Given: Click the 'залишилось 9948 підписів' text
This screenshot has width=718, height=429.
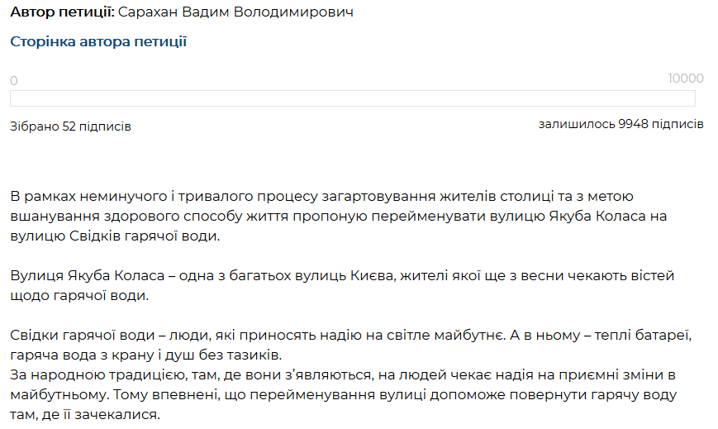Looking at the screenshot, I should pyautogui.click(x=621, y=124).
